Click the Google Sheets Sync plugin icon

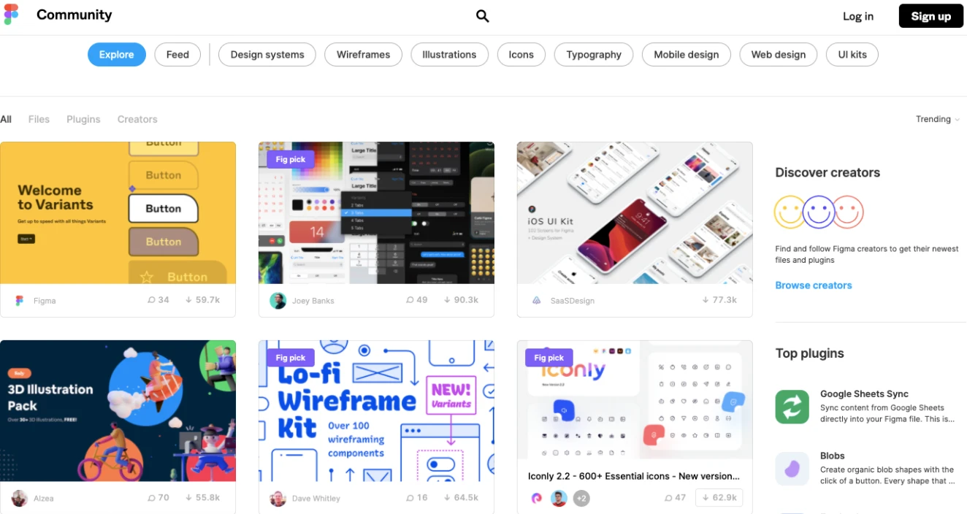click(x=792, y=407)
